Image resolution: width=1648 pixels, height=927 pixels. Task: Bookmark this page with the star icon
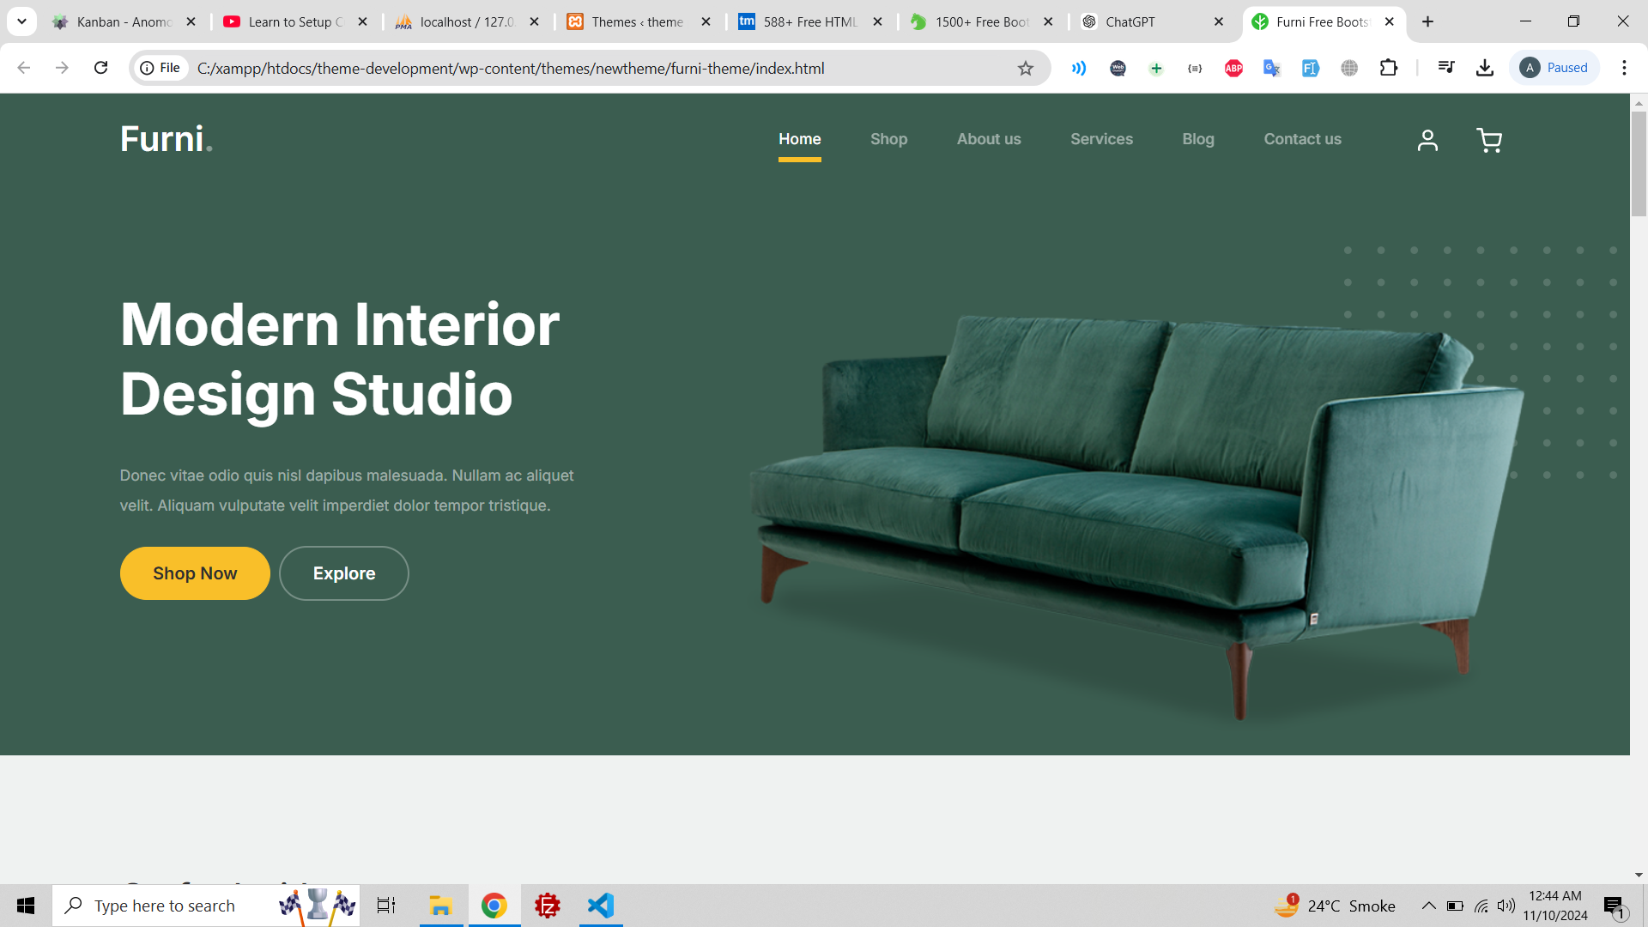click(1026, 69)
